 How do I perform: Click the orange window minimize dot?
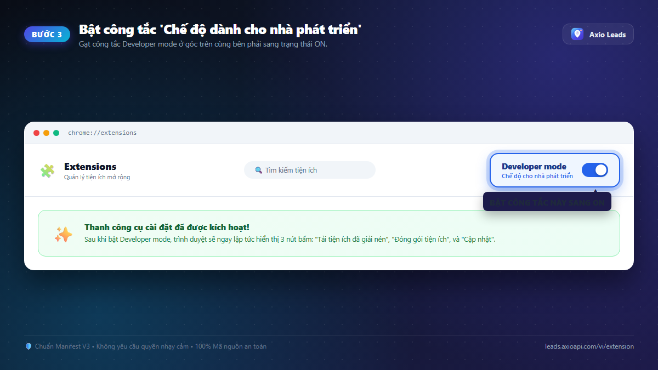[x=47, y=133]
